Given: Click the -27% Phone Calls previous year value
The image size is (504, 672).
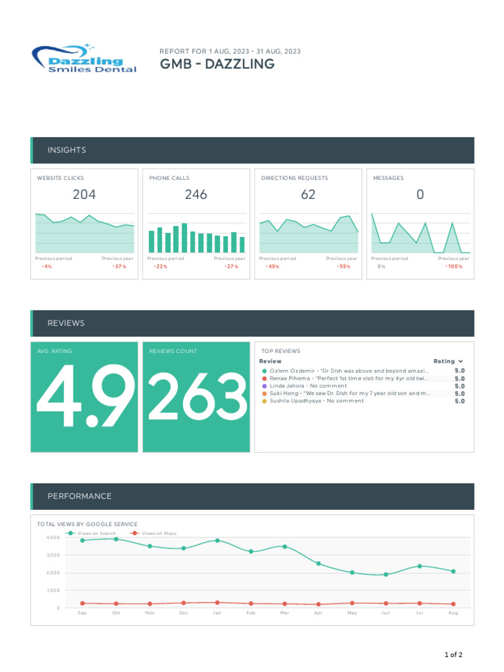Looking at the screenshot, I should tap(232, 266).
